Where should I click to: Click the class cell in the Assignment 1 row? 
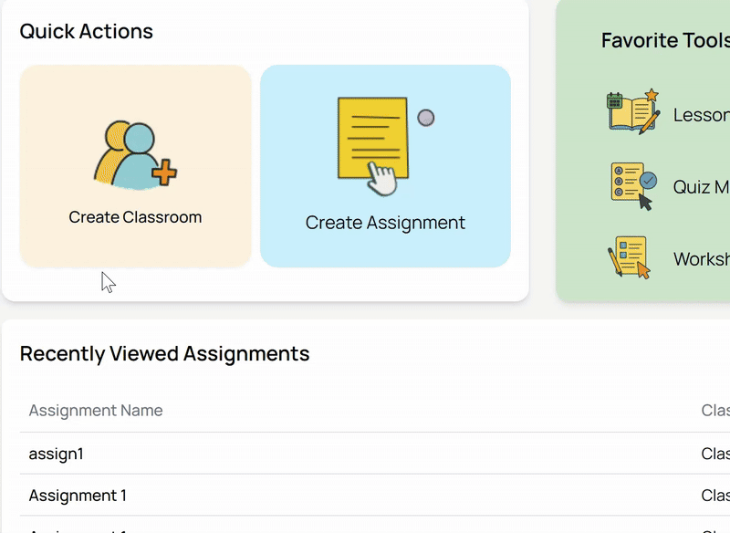click(x=714, y=496)
